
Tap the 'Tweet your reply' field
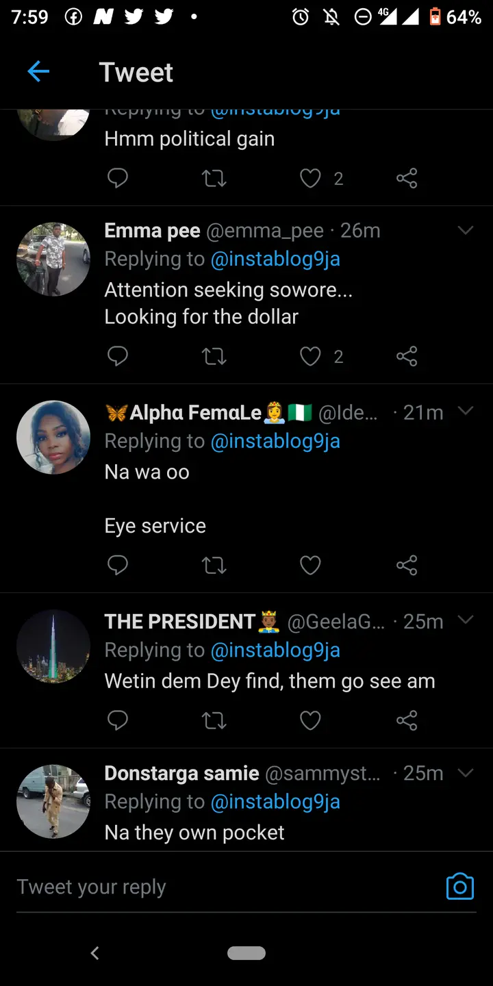point(205,887)
